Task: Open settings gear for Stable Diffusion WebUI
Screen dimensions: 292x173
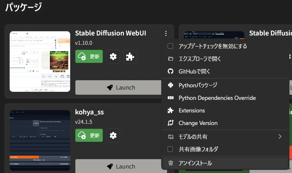Action: 113,56
